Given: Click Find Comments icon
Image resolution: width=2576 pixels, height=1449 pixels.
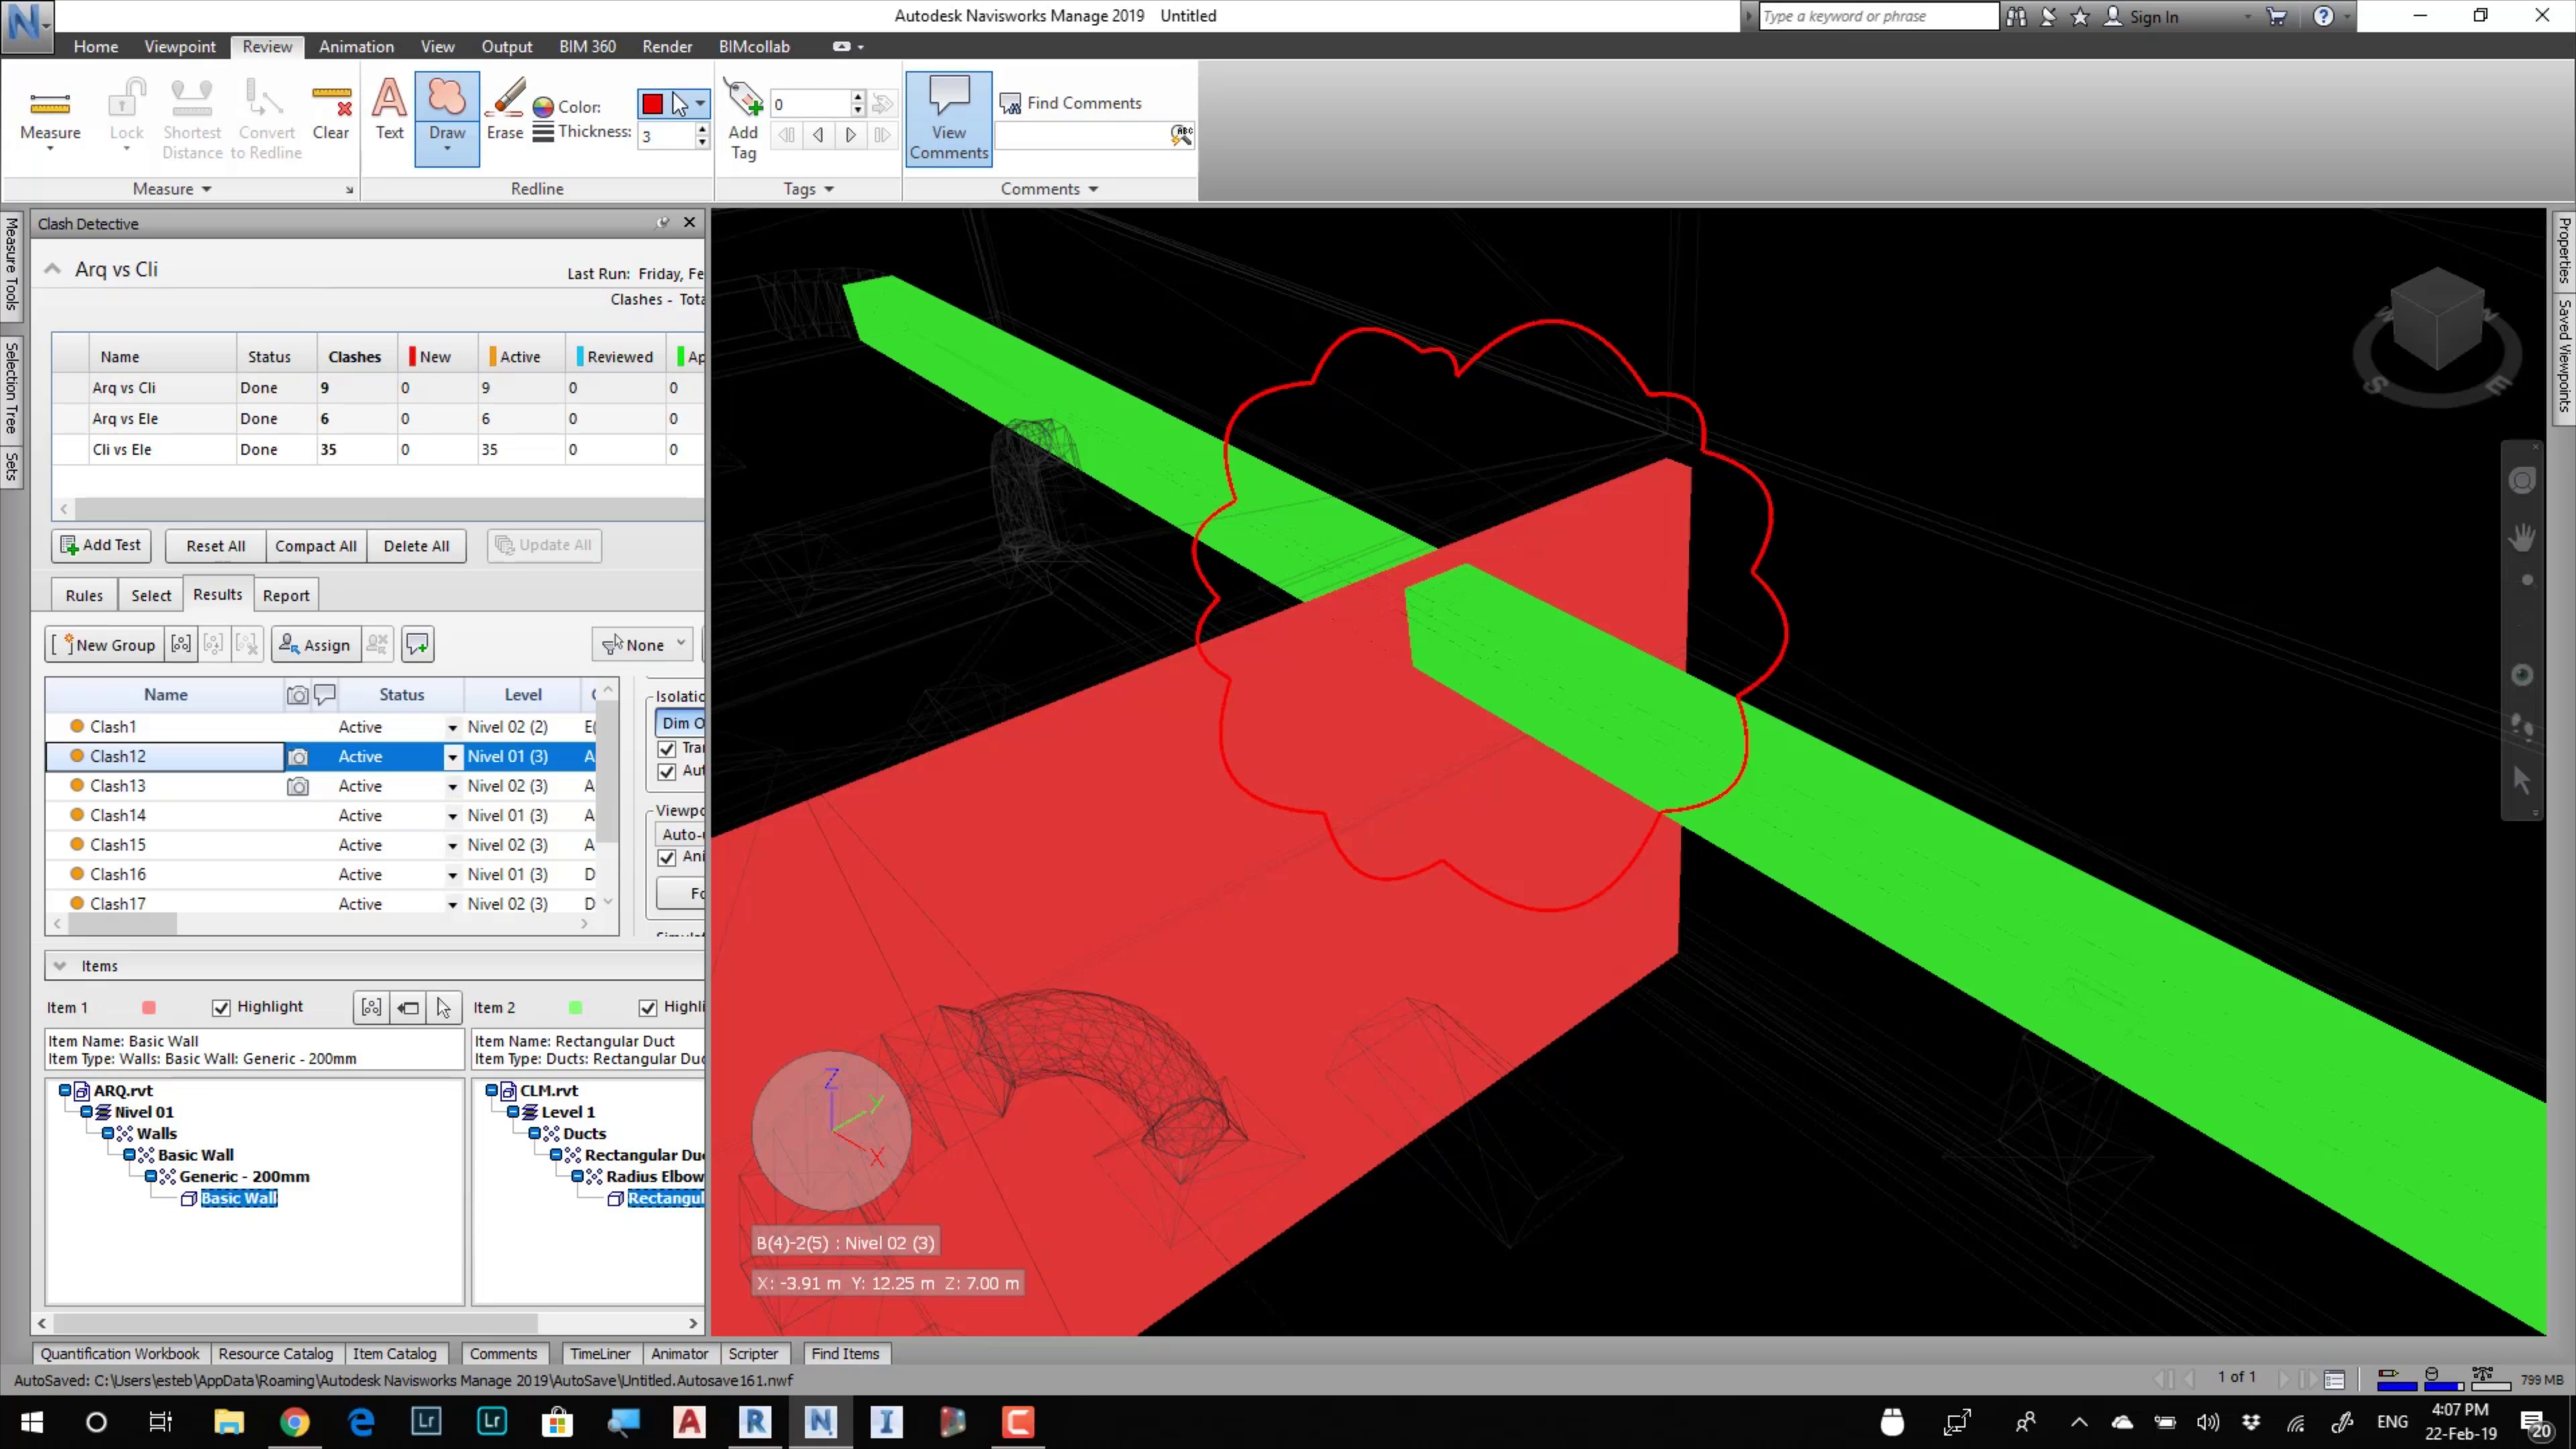Looking at the screenshot, I should (1011, 103).
